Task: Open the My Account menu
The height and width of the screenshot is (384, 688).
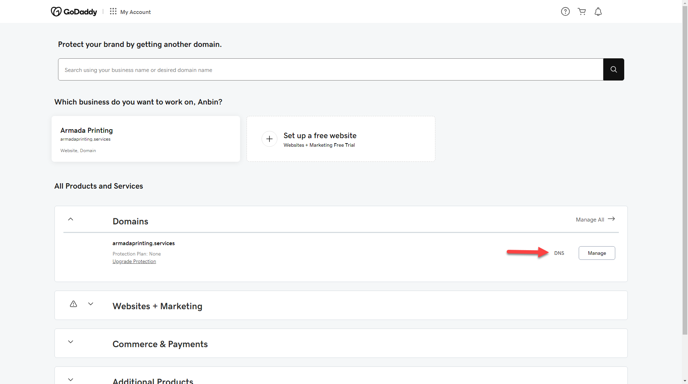Action: pos(135,12)
